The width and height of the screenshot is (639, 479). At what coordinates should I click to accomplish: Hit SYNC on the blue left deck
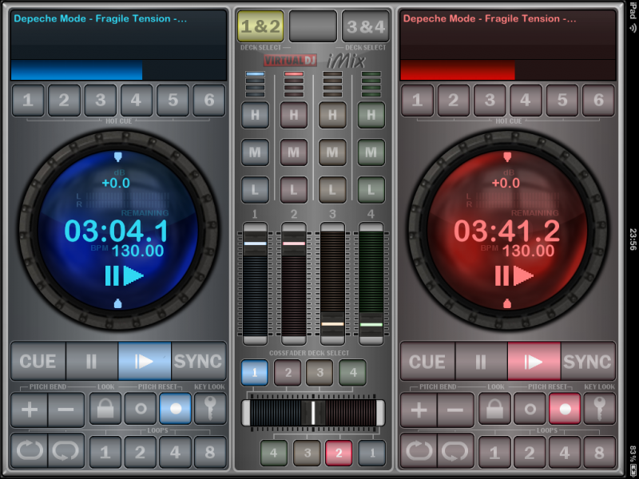198,362
